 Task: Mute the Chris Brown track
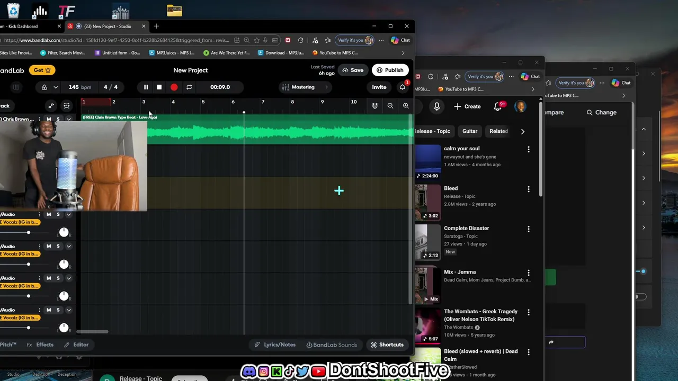49,119
